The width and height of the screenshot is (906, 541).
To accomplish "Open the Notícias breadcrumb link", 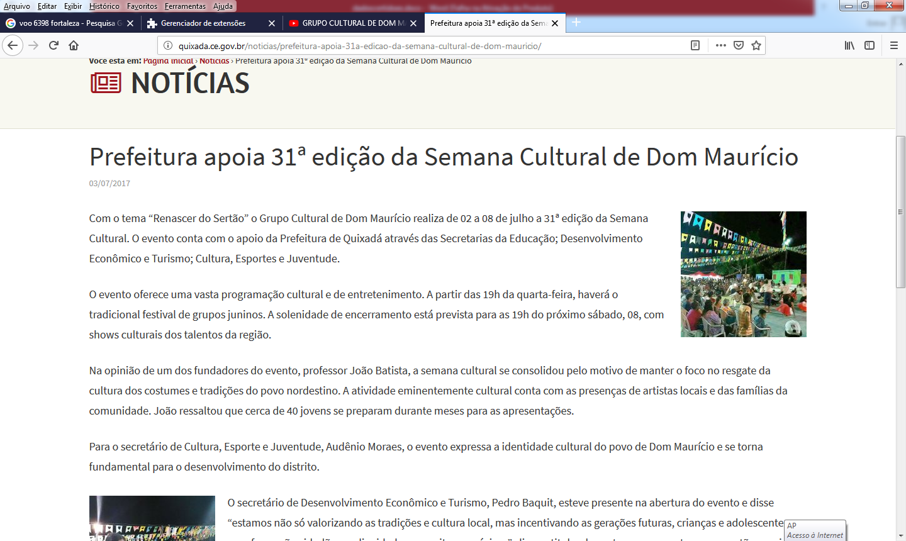I will click(x=214, y=61).
